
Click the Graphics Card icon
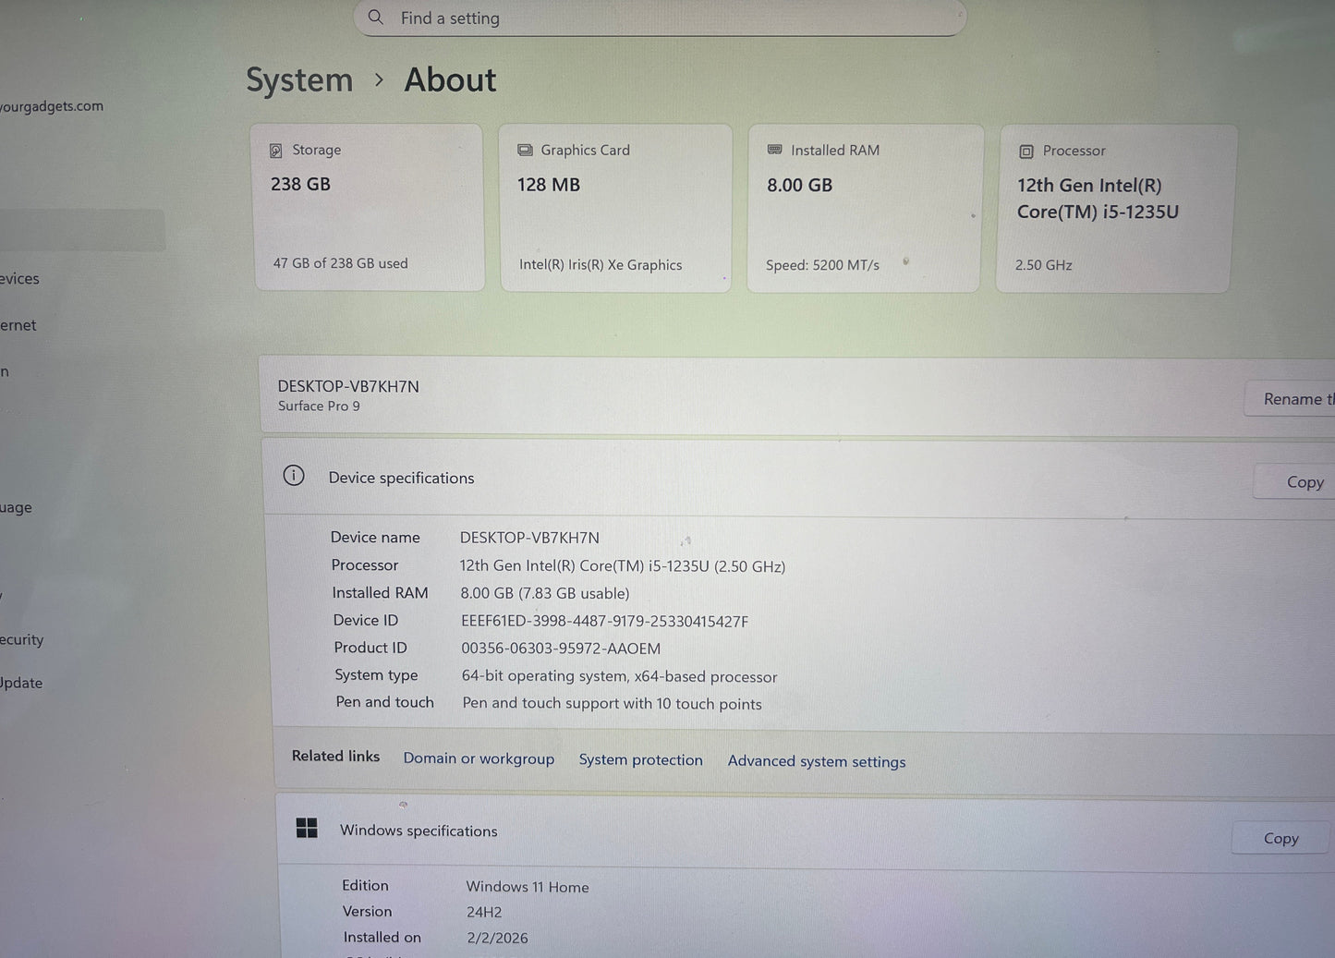[x=525, y=151]
